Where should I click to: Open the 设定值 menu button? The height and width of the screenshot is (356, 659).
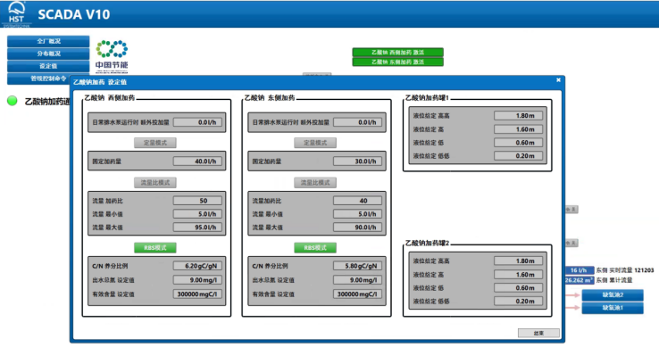point(48,66)
